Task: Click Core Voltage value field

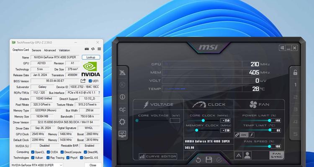Action: click(x=175, y=121)
